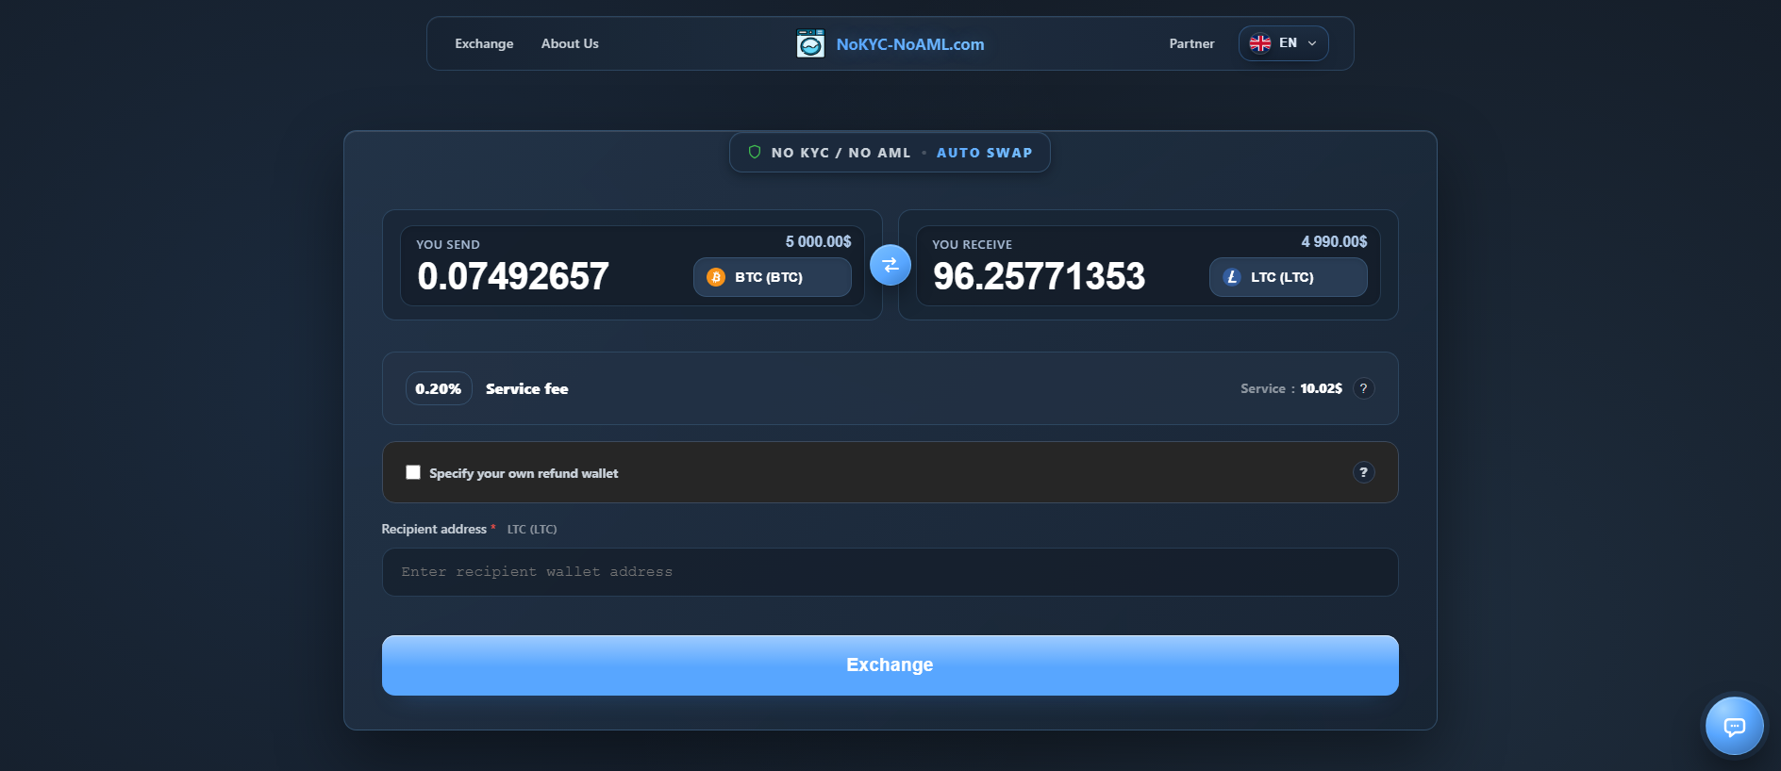Click the AUTO SWAP label
1781x771 pixels.
[x=984, y=153]
